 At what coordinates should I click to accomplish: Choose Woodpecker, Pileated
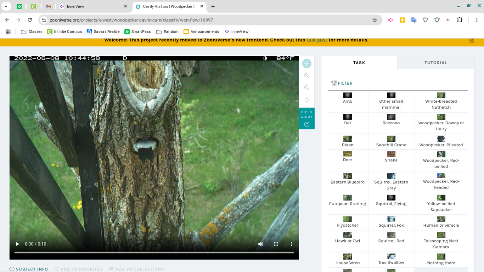point(441,142)
